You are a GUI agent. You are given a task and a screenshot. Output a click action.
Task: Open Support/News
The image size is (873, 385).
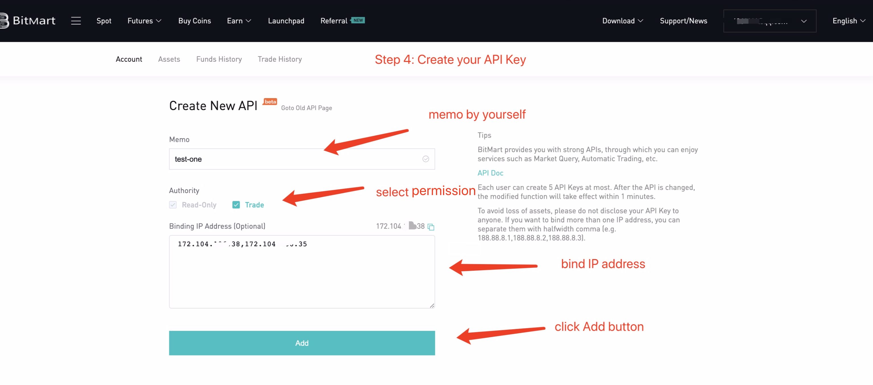pos(683,21)
